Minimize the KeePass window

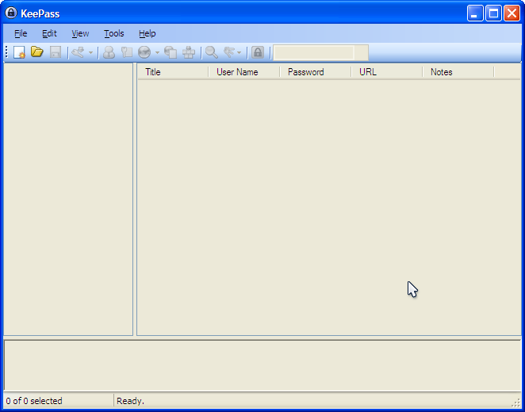point(475,13)
